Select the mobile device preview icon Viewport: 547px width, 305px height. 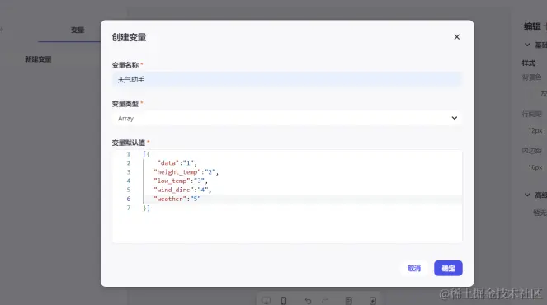284,301
